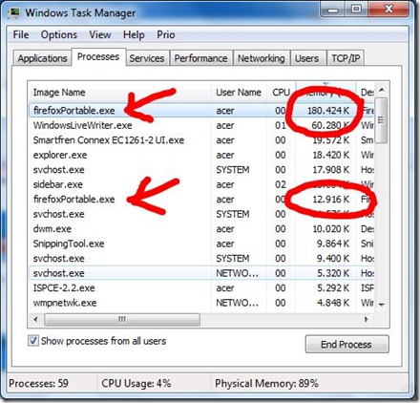Select svchost.exe using 5.320 K

[201, 273]
